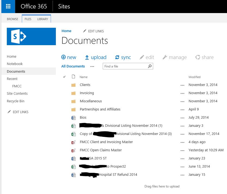Click the Find a file search box
This screenshot has height=194, width=227.
tap(125, 66)
